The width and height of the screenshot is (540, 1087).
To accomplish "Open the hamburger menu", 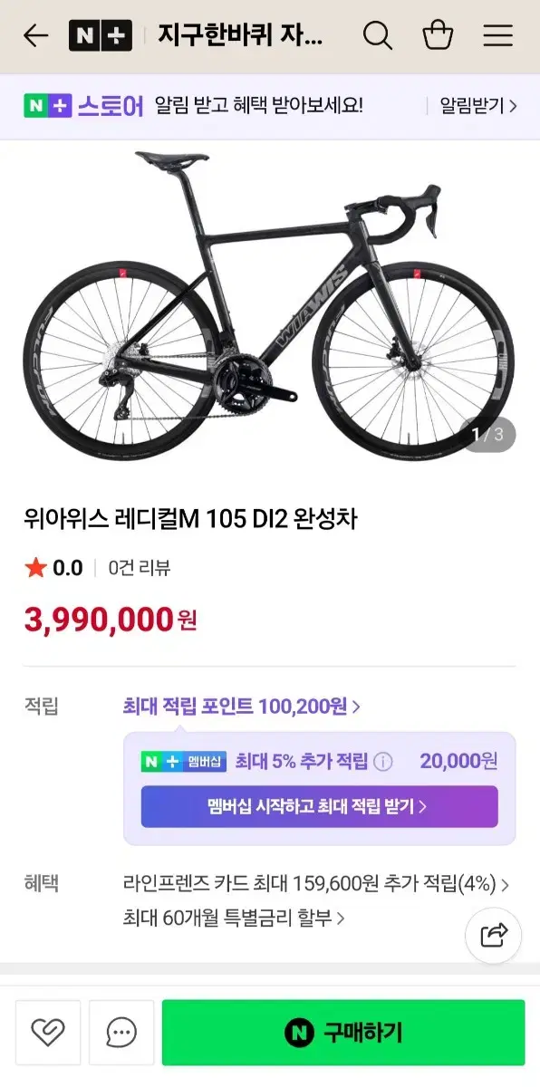I will click(497, 35).
